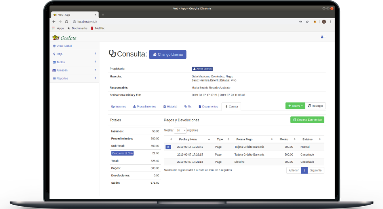Switch to the Procedimientos tab

coord(144,107)
